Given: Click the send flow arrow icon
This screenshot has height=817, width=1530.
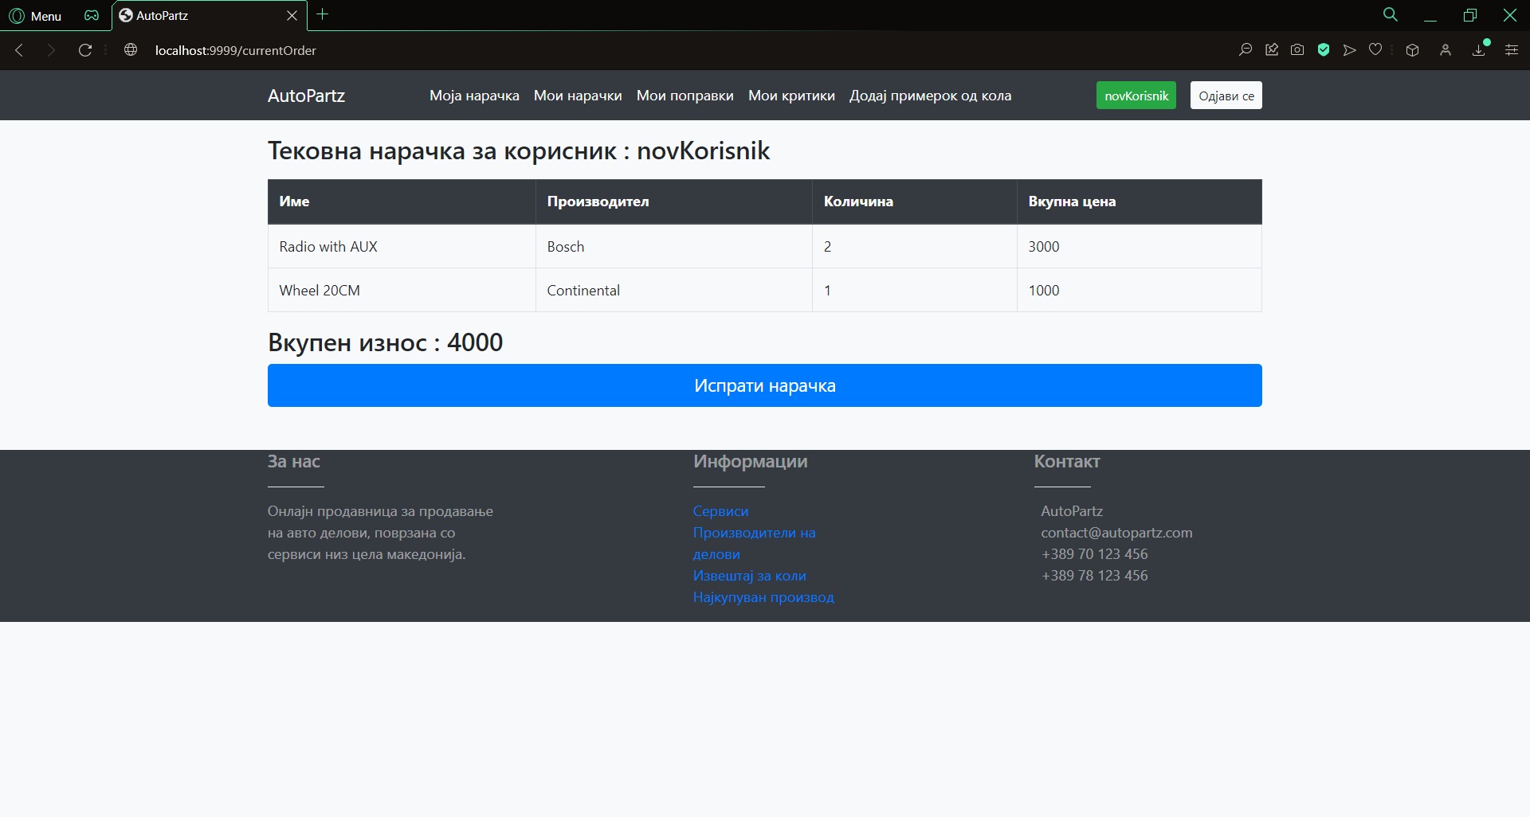Looking at the screenshot, I should pos(1349,50).
